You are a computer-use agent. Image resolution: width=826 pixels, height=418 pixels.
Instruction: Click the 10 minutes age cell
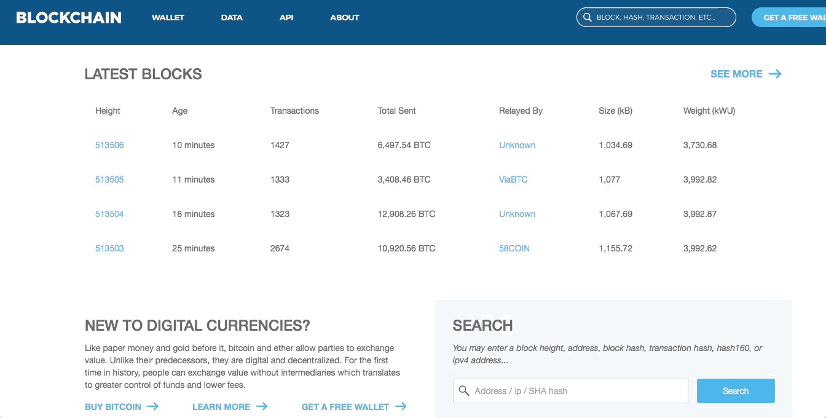(x=194, y=145)
